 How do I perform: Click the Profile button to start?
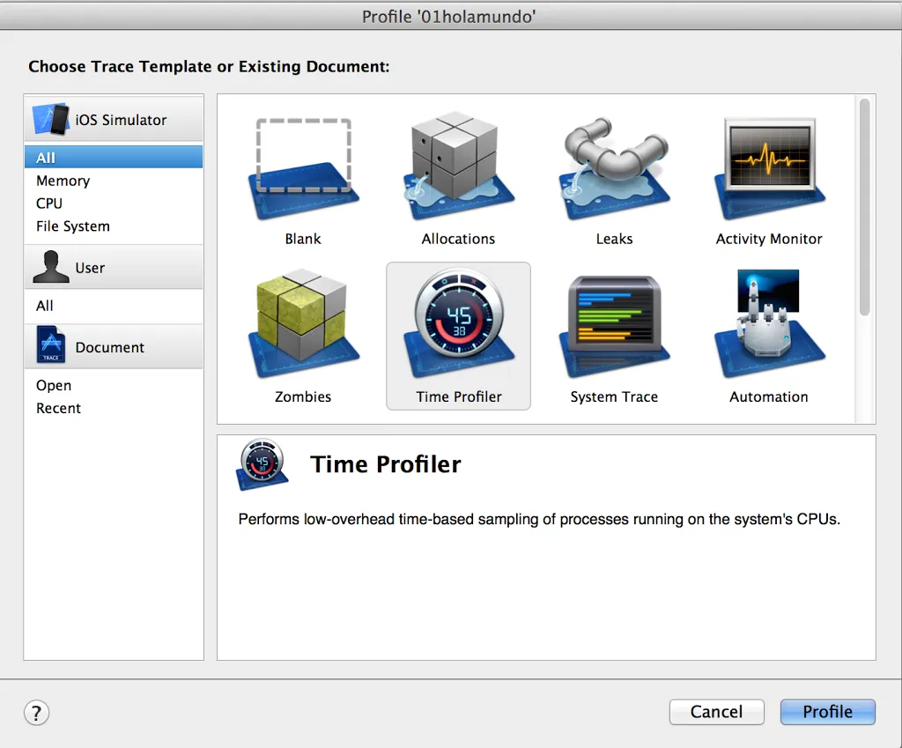pyautogui.click(x=827, y=712)
